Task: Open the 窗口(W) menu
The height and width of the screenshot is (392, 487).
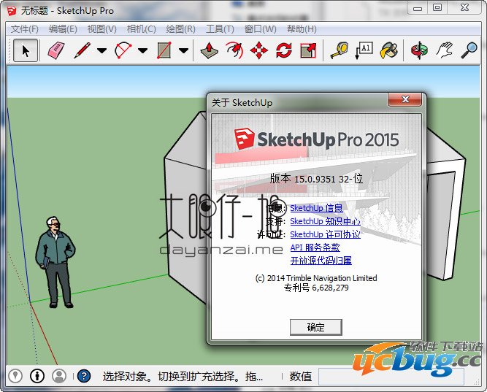Action: (x=260, y=29)
